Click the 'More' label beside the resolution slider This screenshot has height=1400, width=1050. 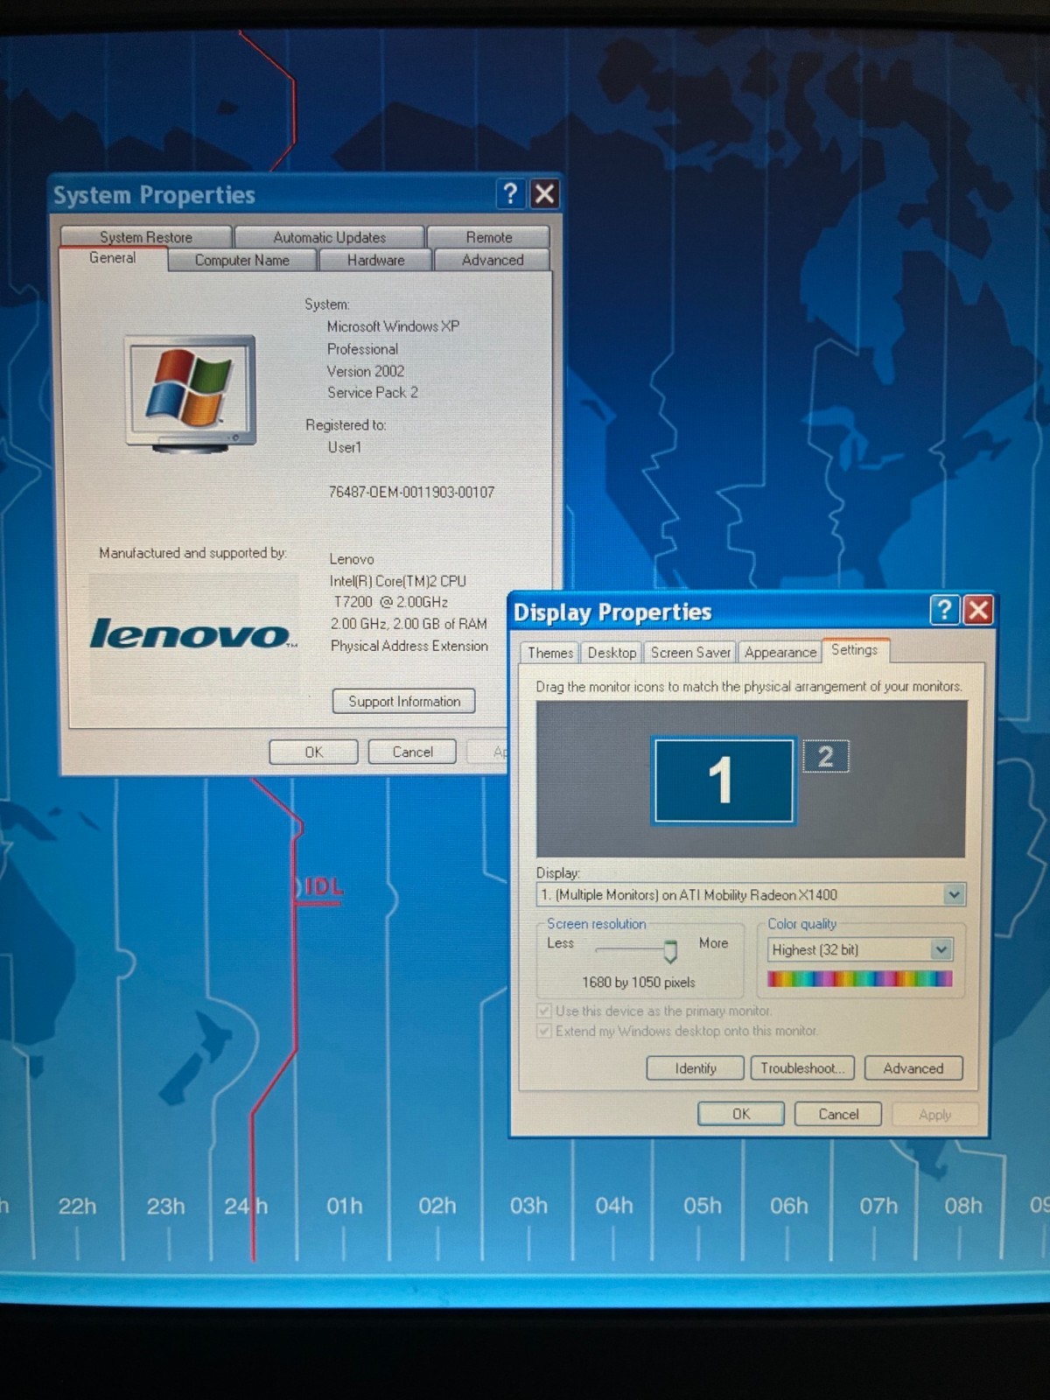click(x=713, y=943)
